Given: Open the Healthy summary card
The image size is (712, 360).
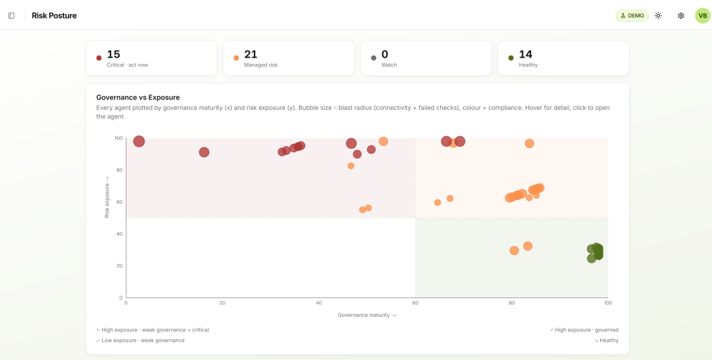Looking at the screenshot, I should (x=563, y=58).
